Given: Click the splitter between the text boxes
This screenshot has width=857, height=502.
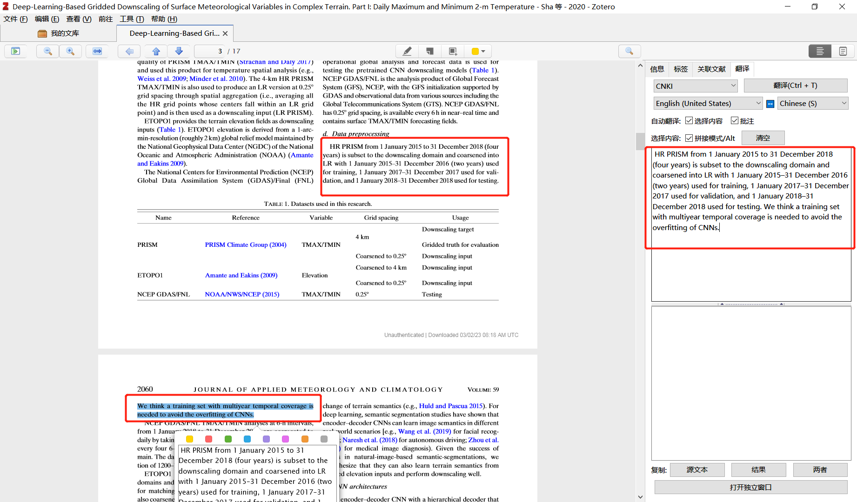Looking at the screenshot, I should pyautogui.click(x=751, y=304).
